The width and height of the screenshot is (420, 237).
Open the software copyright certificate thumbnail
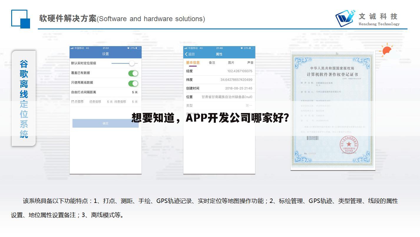[x=333, y=110]
